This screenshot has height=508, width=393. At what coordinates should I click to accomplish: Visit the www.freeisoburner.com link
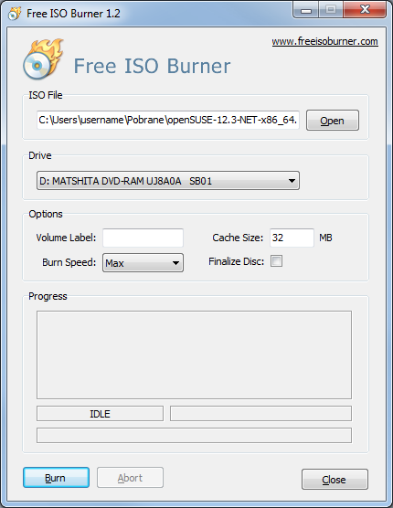pyautogui.click(x=324, y=41)
